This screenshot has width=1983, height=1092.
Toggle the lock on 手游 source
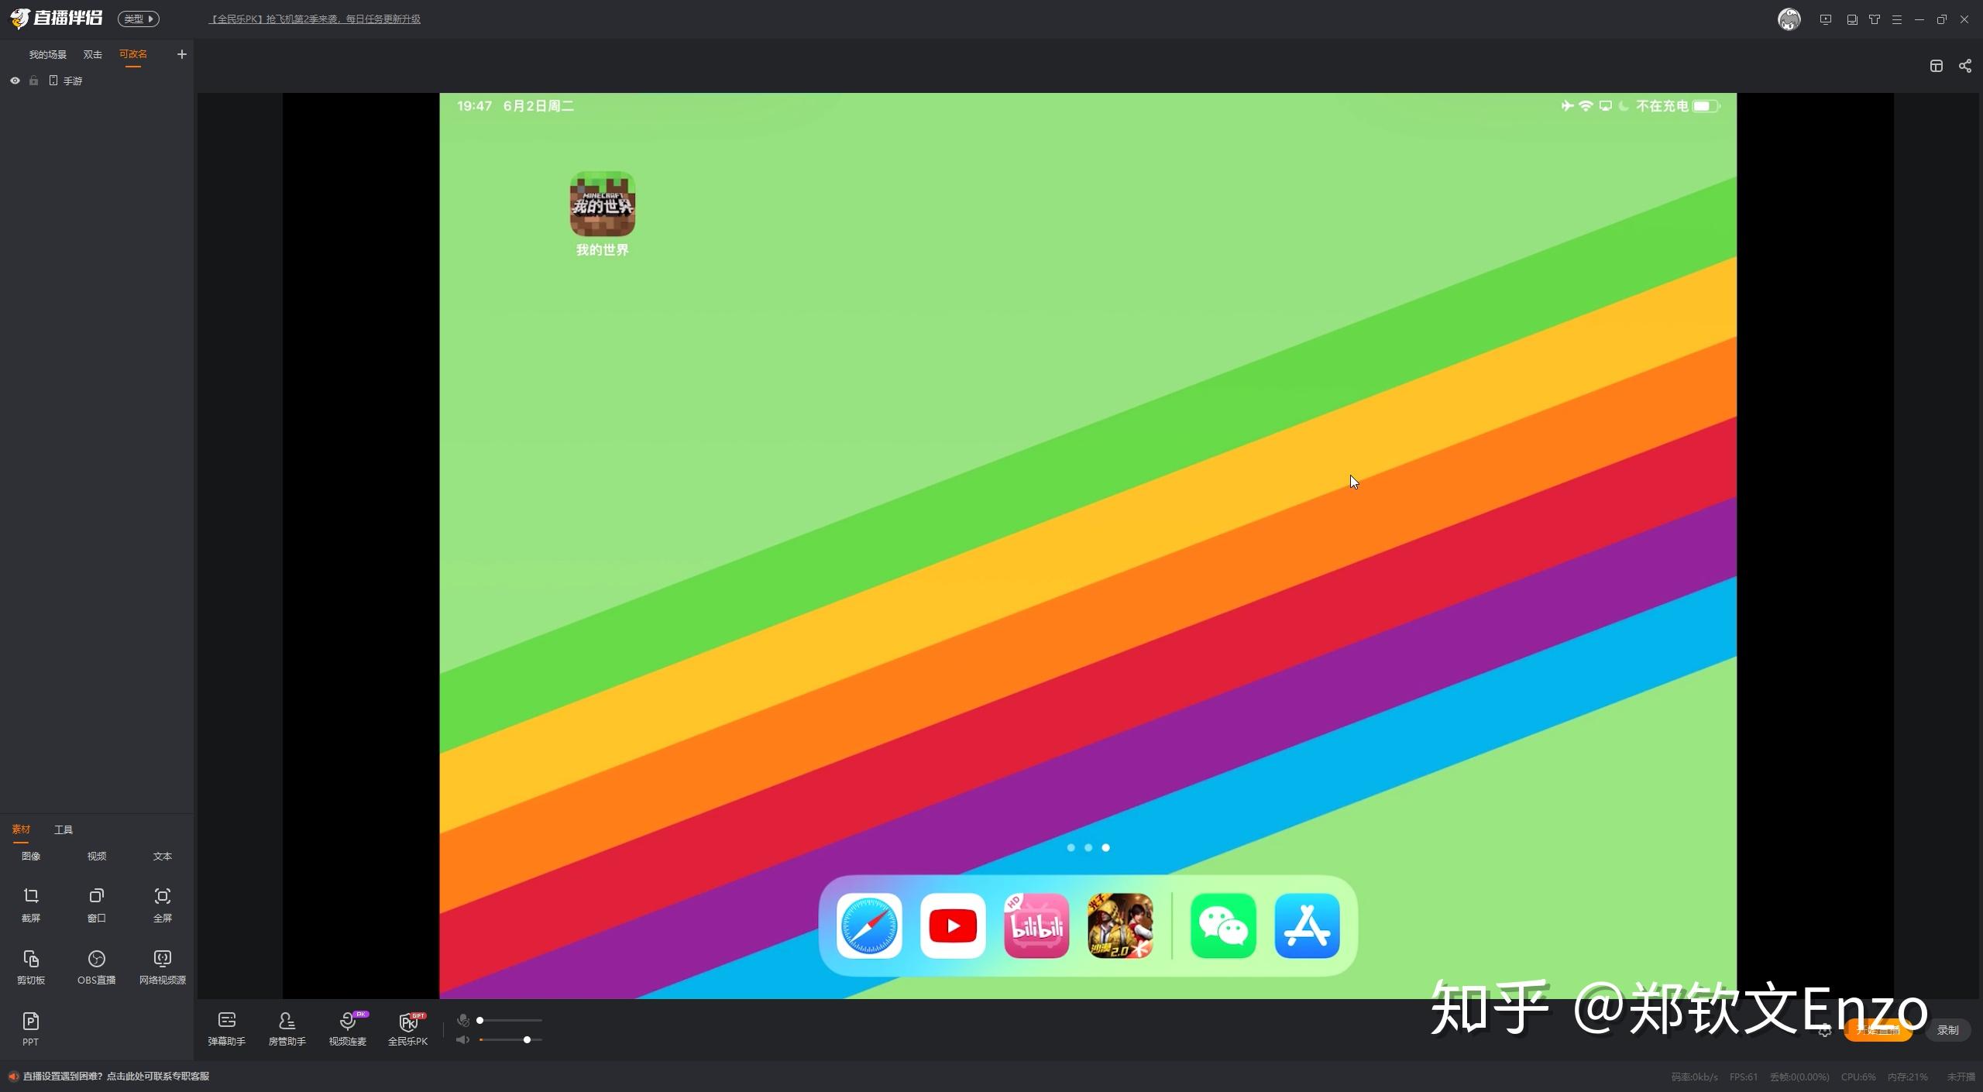(x=33, y=81)
